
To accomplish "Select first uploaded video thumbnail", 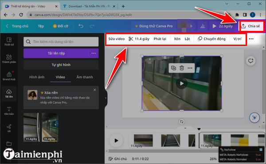I will (x=31, y=127).
